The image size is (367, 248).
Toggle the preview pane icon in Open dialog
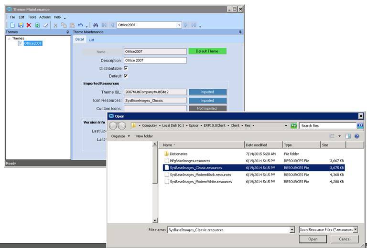tap(348, 136)
